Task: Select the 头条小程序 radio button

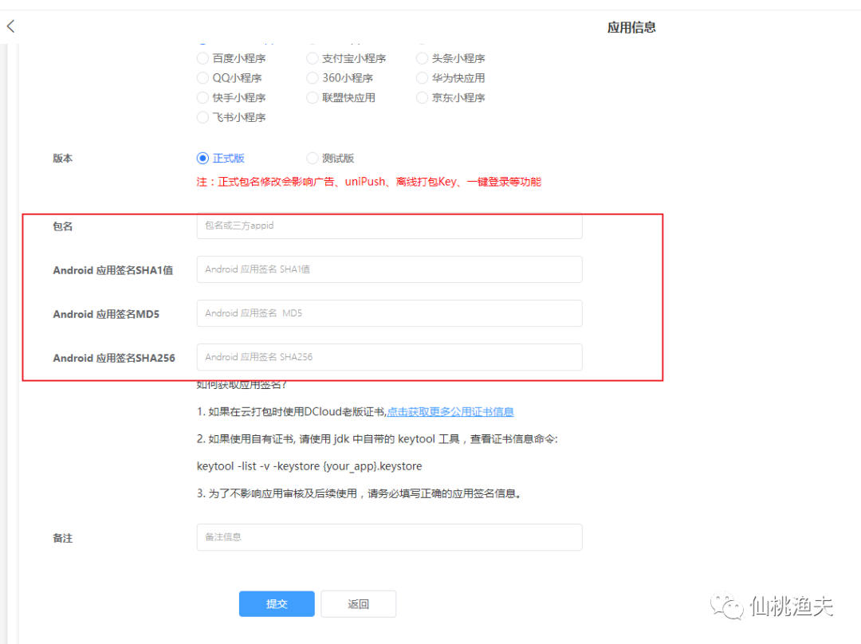Action: click(422, 57)
